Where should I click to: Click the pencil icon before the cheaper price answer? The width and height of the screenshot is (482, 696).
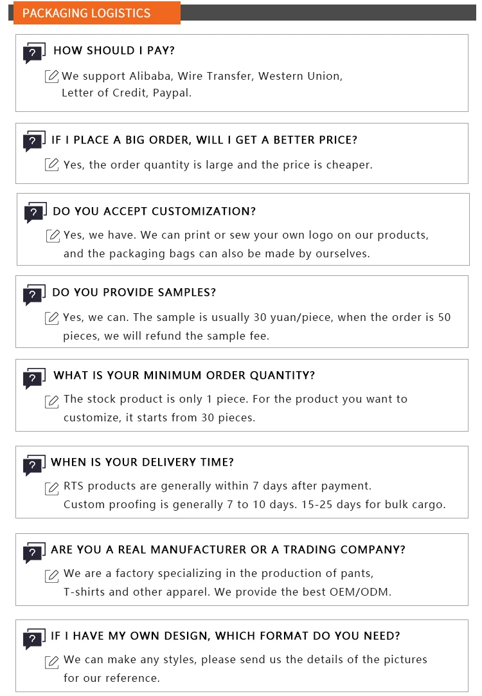(52, 165)
